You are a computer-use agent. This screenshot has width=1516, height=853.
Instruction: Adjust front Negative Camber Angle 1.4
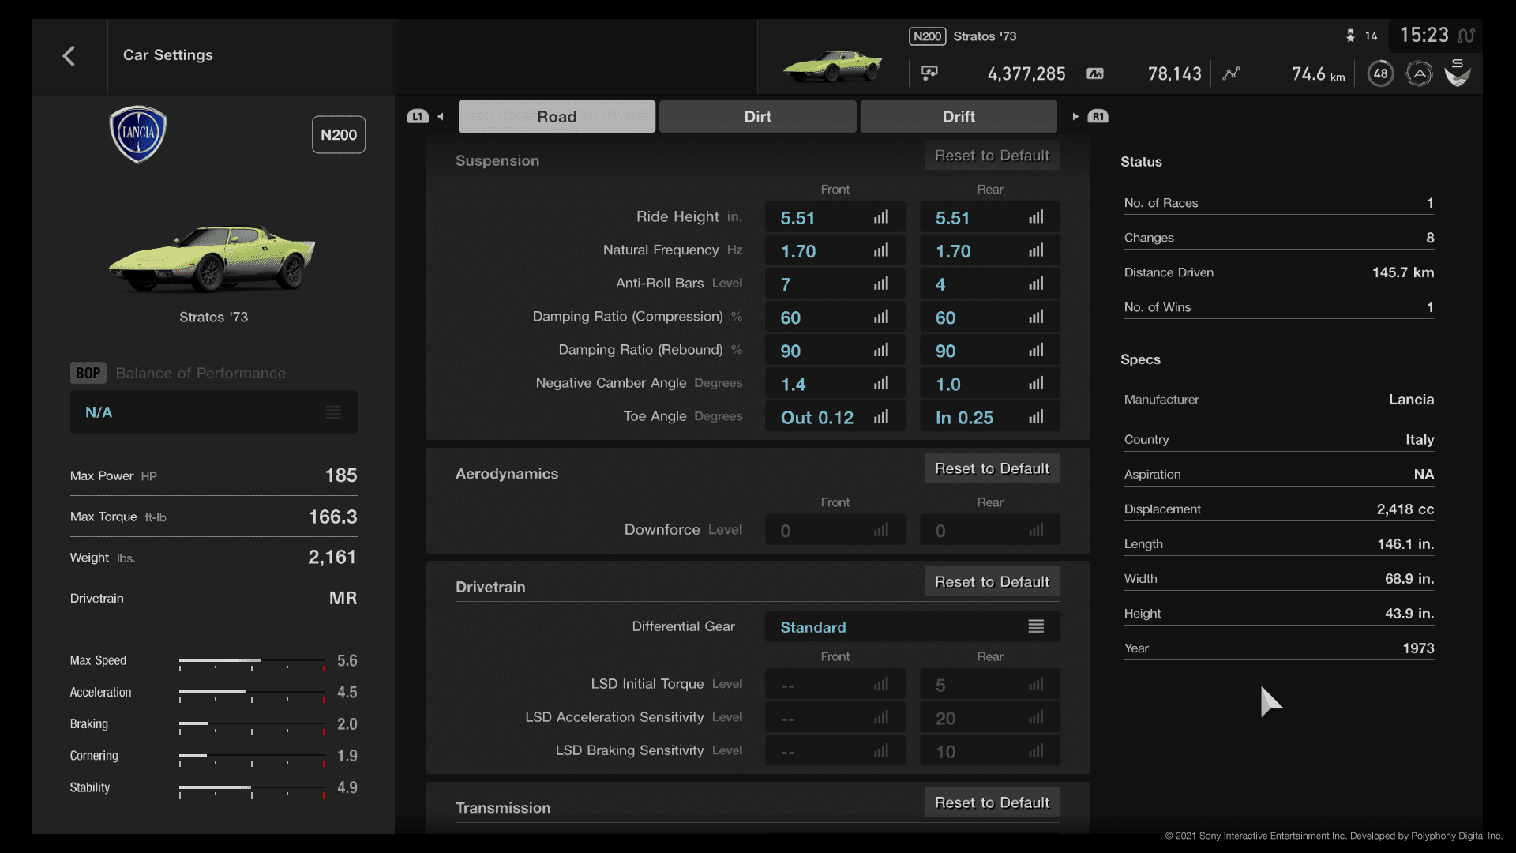tap(835, 383)
